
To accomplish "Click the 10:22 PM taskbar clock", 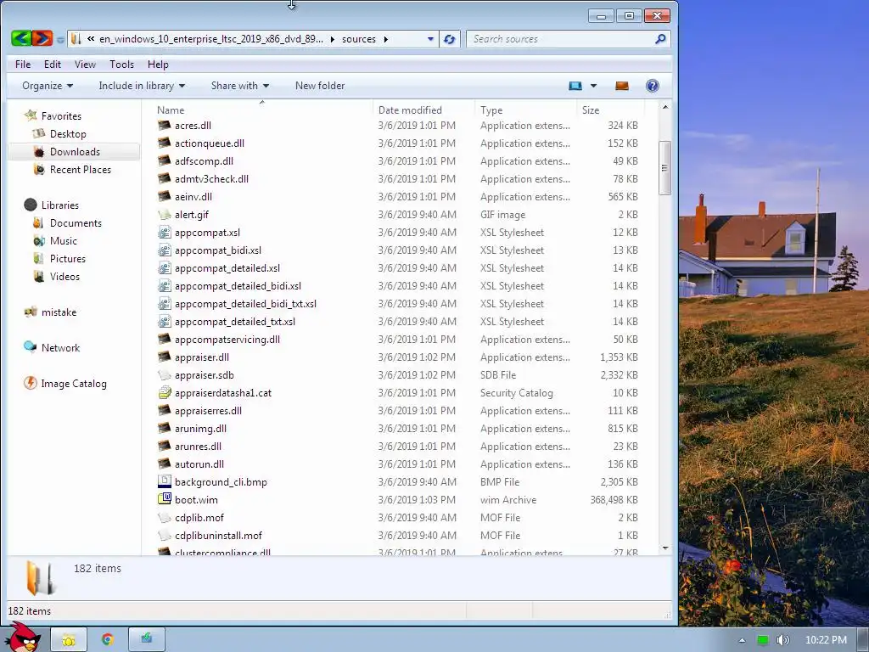I will (x=826, y=640).
